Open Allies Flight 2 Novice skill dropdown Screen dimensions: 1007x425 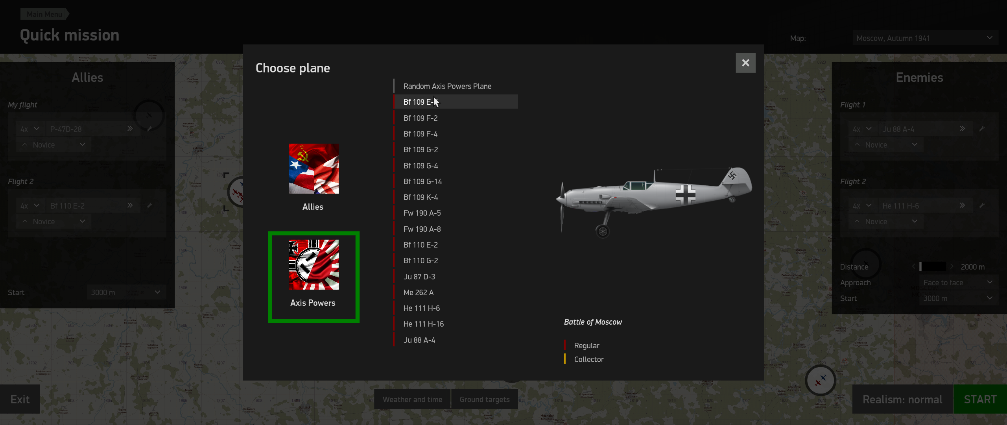coord(54,221)
